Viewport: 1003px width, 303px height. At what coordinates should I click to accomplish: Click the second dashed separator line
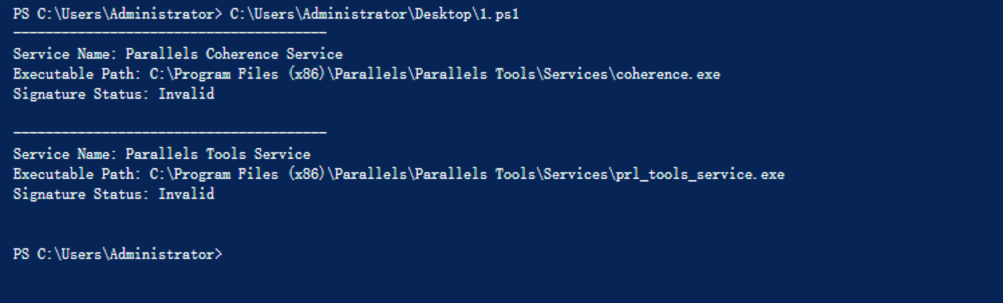[x=169, y=133]
